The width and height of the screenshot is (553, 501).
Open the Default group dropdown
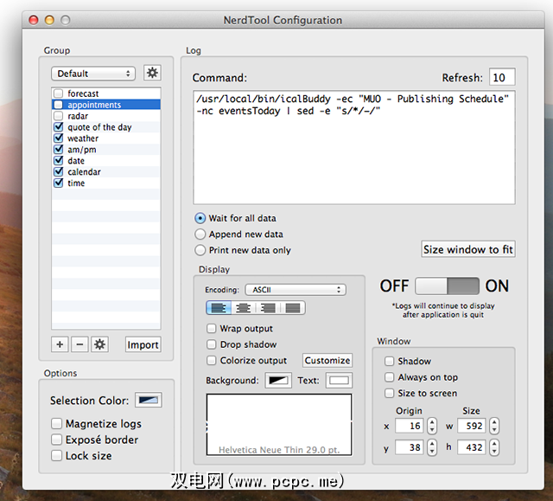coord(92,74)
